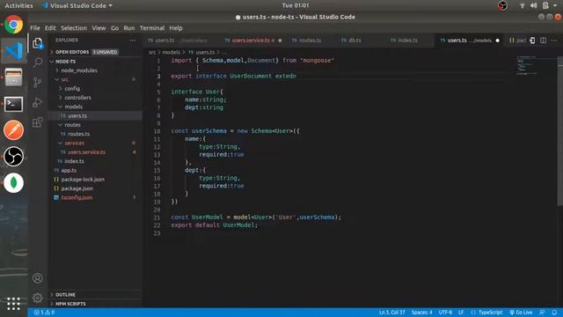The width and height of the screenshot is (563, 317).
Task: Collapse the services folder
Action: 95,143
